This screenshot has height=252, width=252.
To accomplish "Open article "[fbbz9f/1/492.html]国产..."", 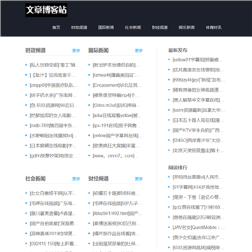I will coord(118,213).
